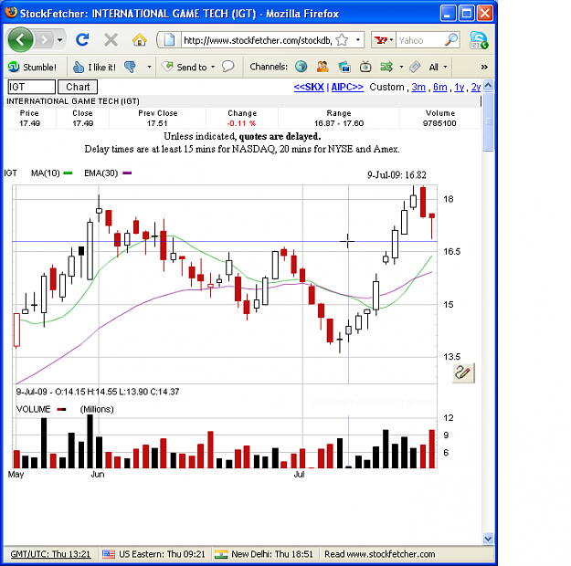Open the recent pages history dropdown
The height and width of the screenshot is (566, 571).
pos(59,39)
